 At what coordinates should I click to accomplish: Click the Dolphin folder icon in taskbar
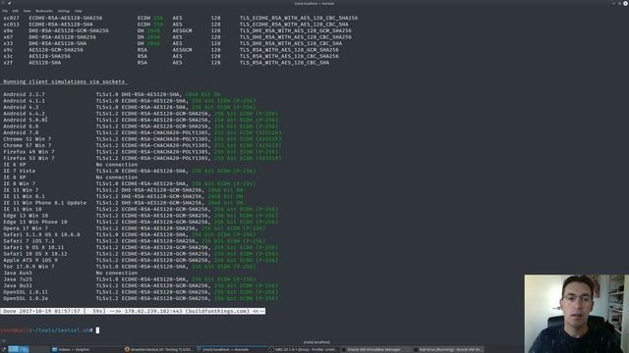55,349
